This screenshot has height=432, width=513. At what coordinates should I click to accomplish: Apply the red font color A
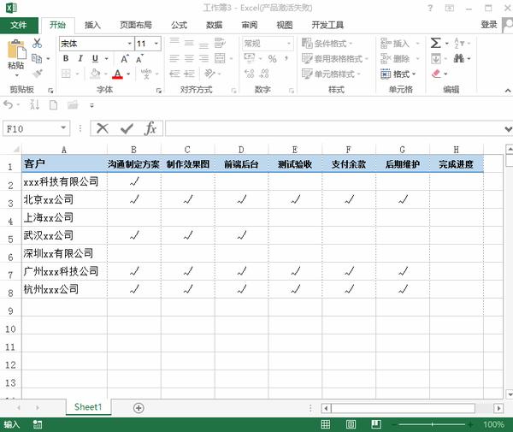coord(117,74)
